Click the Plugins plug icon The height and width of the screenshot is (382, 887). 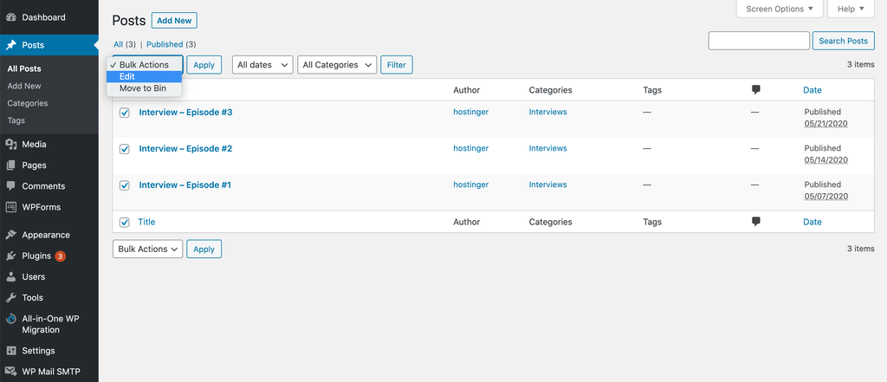tap(10, 256)
